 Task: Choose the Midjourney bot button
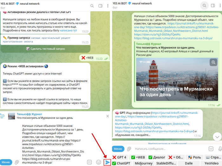click(x=143, y=163)
